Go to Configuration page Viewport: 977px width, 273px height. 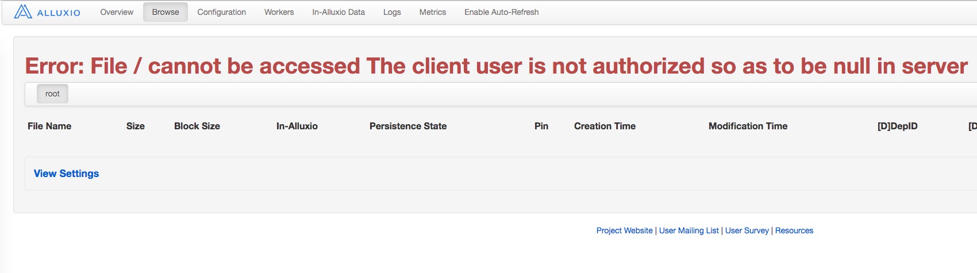221,12
